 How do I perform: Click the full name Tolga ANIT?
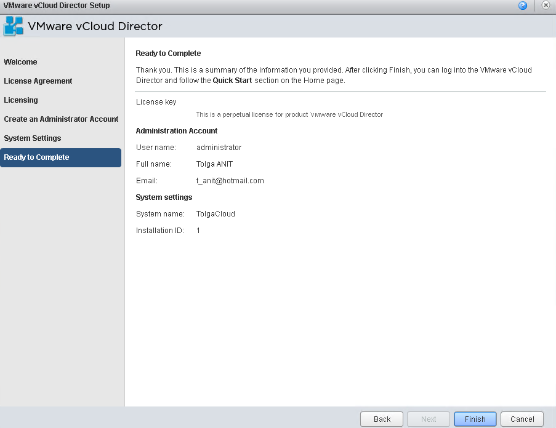(x=214, y=164)
